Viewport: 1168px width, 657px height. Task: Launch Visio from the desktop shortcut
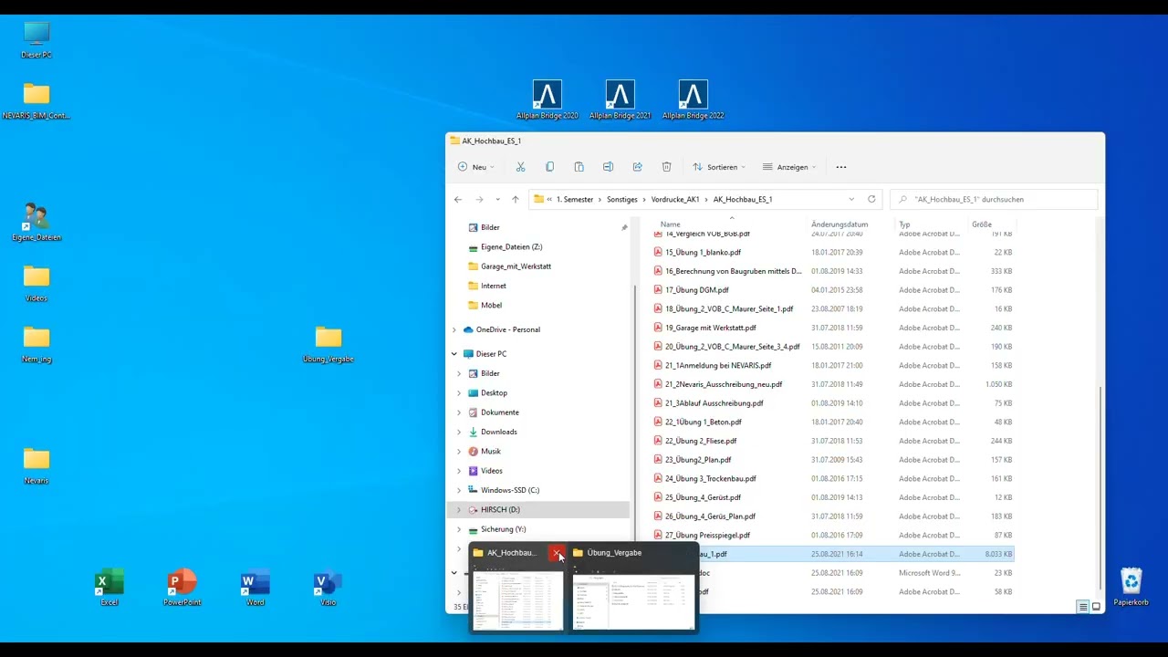[328, 587]
